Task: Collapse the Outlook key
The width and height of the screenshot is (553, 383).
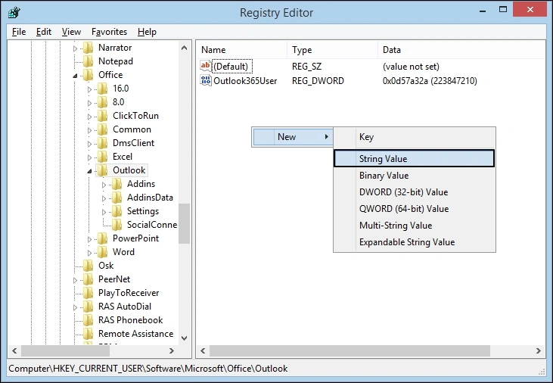Action: [89, 171]
